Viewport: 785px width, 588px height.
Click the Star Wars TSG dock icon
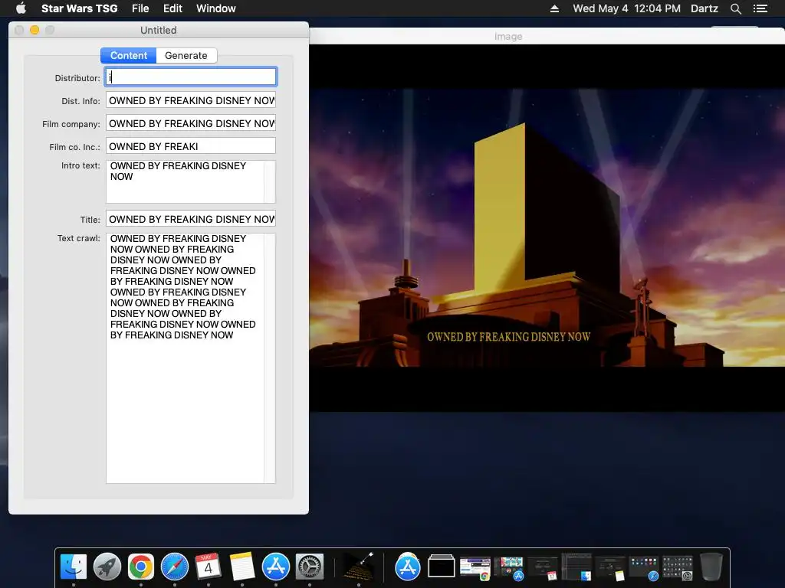tap(359, 567)
